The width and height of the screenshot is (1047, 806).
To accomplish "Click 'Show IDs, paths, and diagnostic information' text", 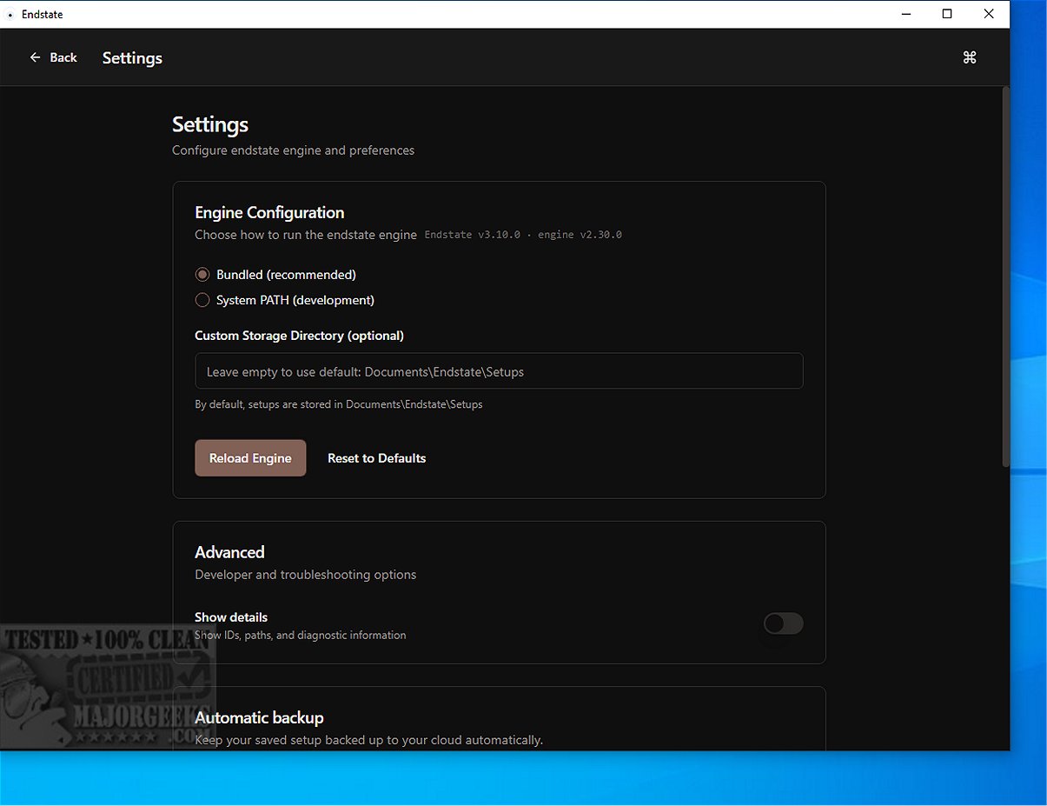I will click(300, 636).
